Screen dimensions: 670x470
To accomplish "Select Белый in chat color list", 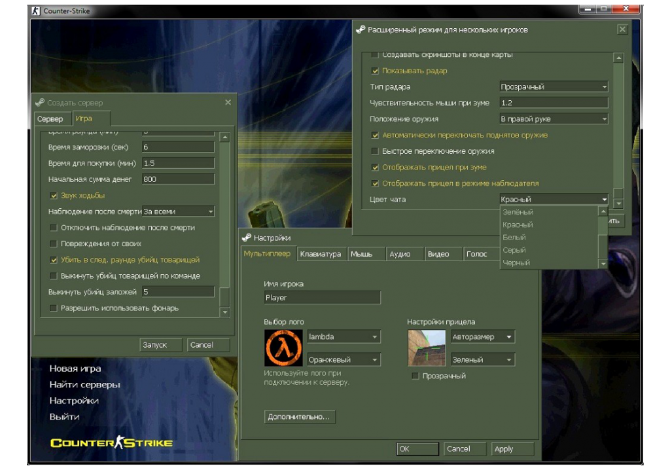I will click(549, 238).
